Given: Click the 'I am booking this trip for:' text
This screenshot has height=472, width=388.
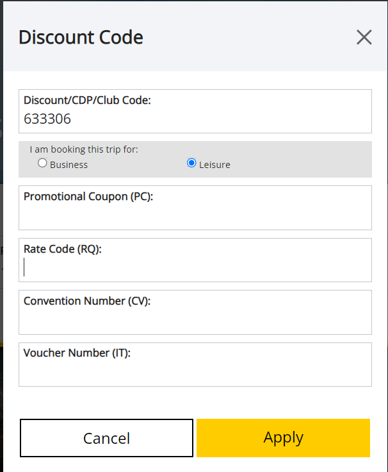Looking at the screenshot, I should [84, 149].
